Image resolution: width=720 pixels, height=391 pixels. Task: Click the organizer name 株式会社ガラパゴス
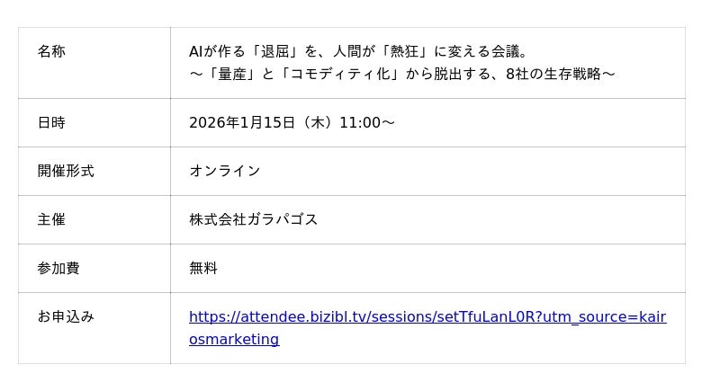(254, 220)
